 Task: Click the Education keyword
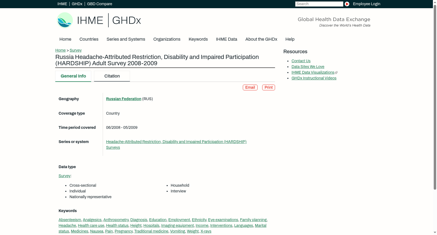click(x=158, y=220)
